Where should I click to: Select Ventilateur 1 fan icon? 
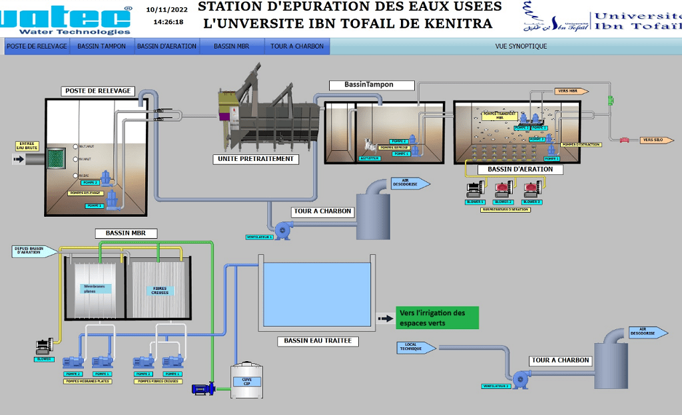click(x=282, y=230)
